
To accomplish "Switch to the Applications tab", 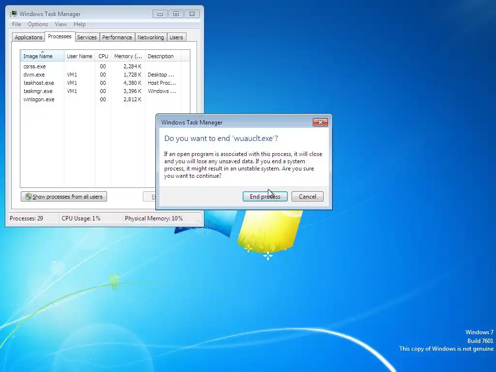I will click(29, 37).
